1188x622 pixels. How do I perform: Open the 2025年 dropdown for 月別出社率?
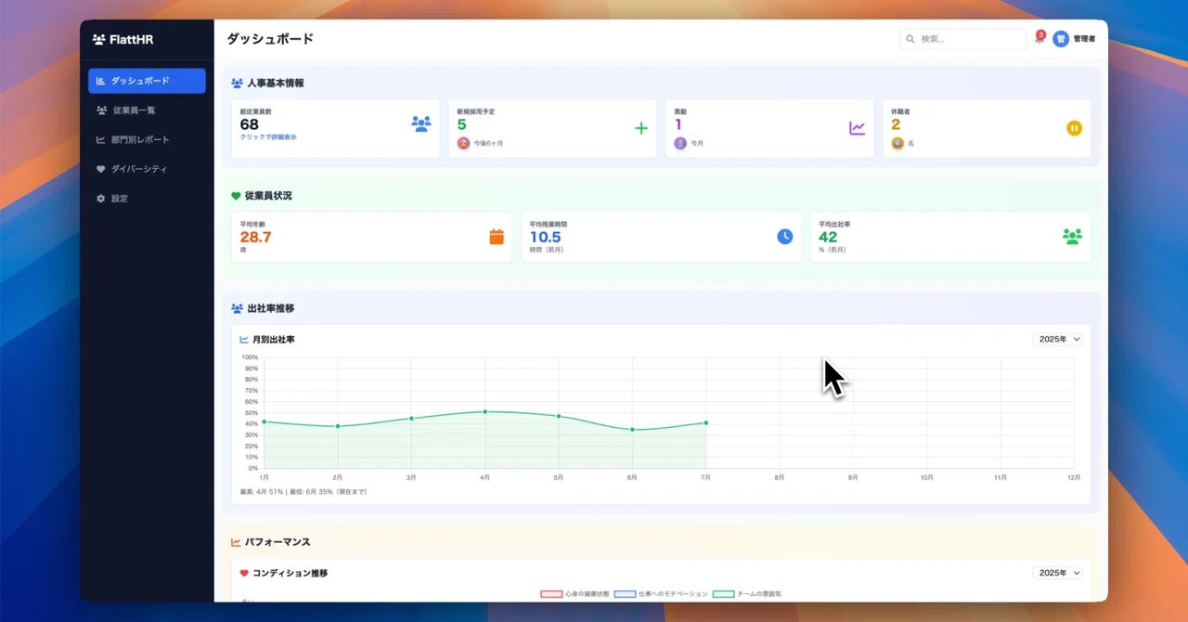[x=1057, y=340]
